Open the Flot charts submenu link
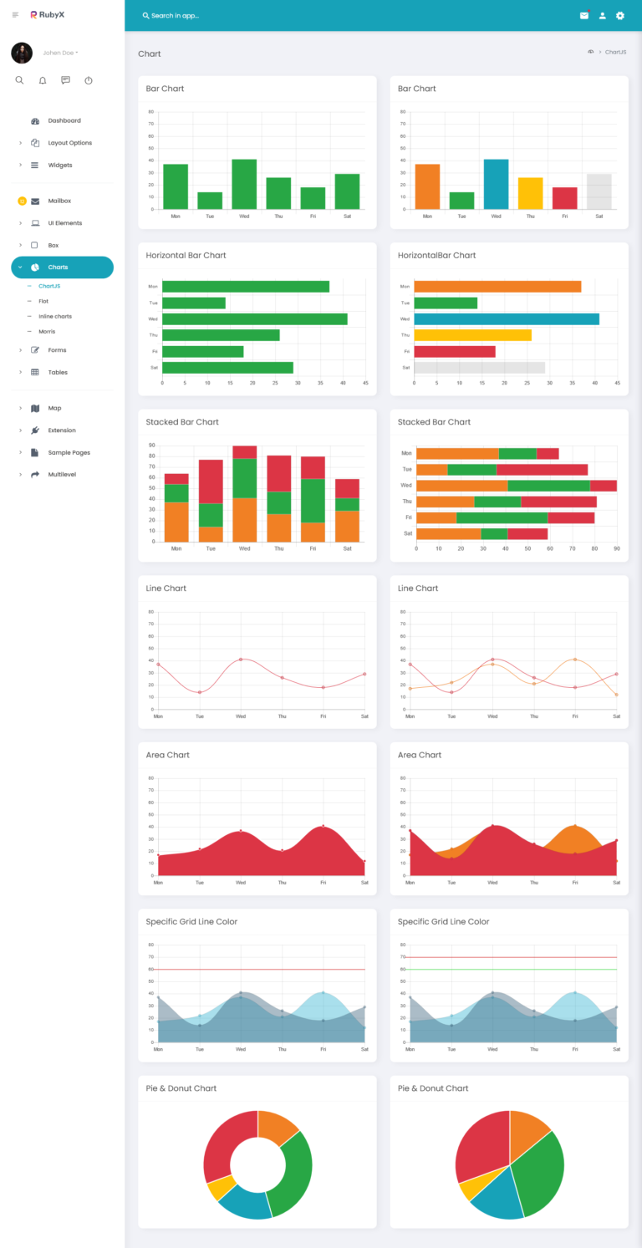 (43, 301)
